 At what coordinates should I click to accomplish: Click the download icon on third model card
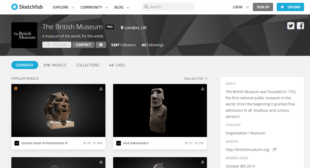101,162
